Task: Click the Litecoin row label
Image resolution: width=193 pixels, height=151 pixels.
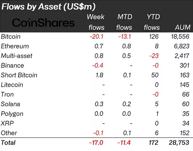Action: (x=12, y=85)
